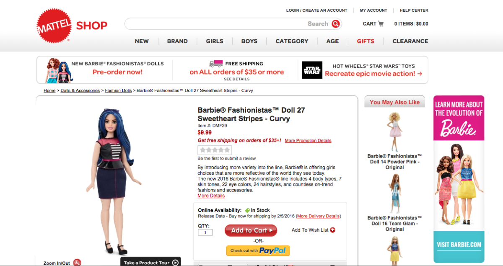
Task: Click the first review rating star
Action: (x=202, y=150)
